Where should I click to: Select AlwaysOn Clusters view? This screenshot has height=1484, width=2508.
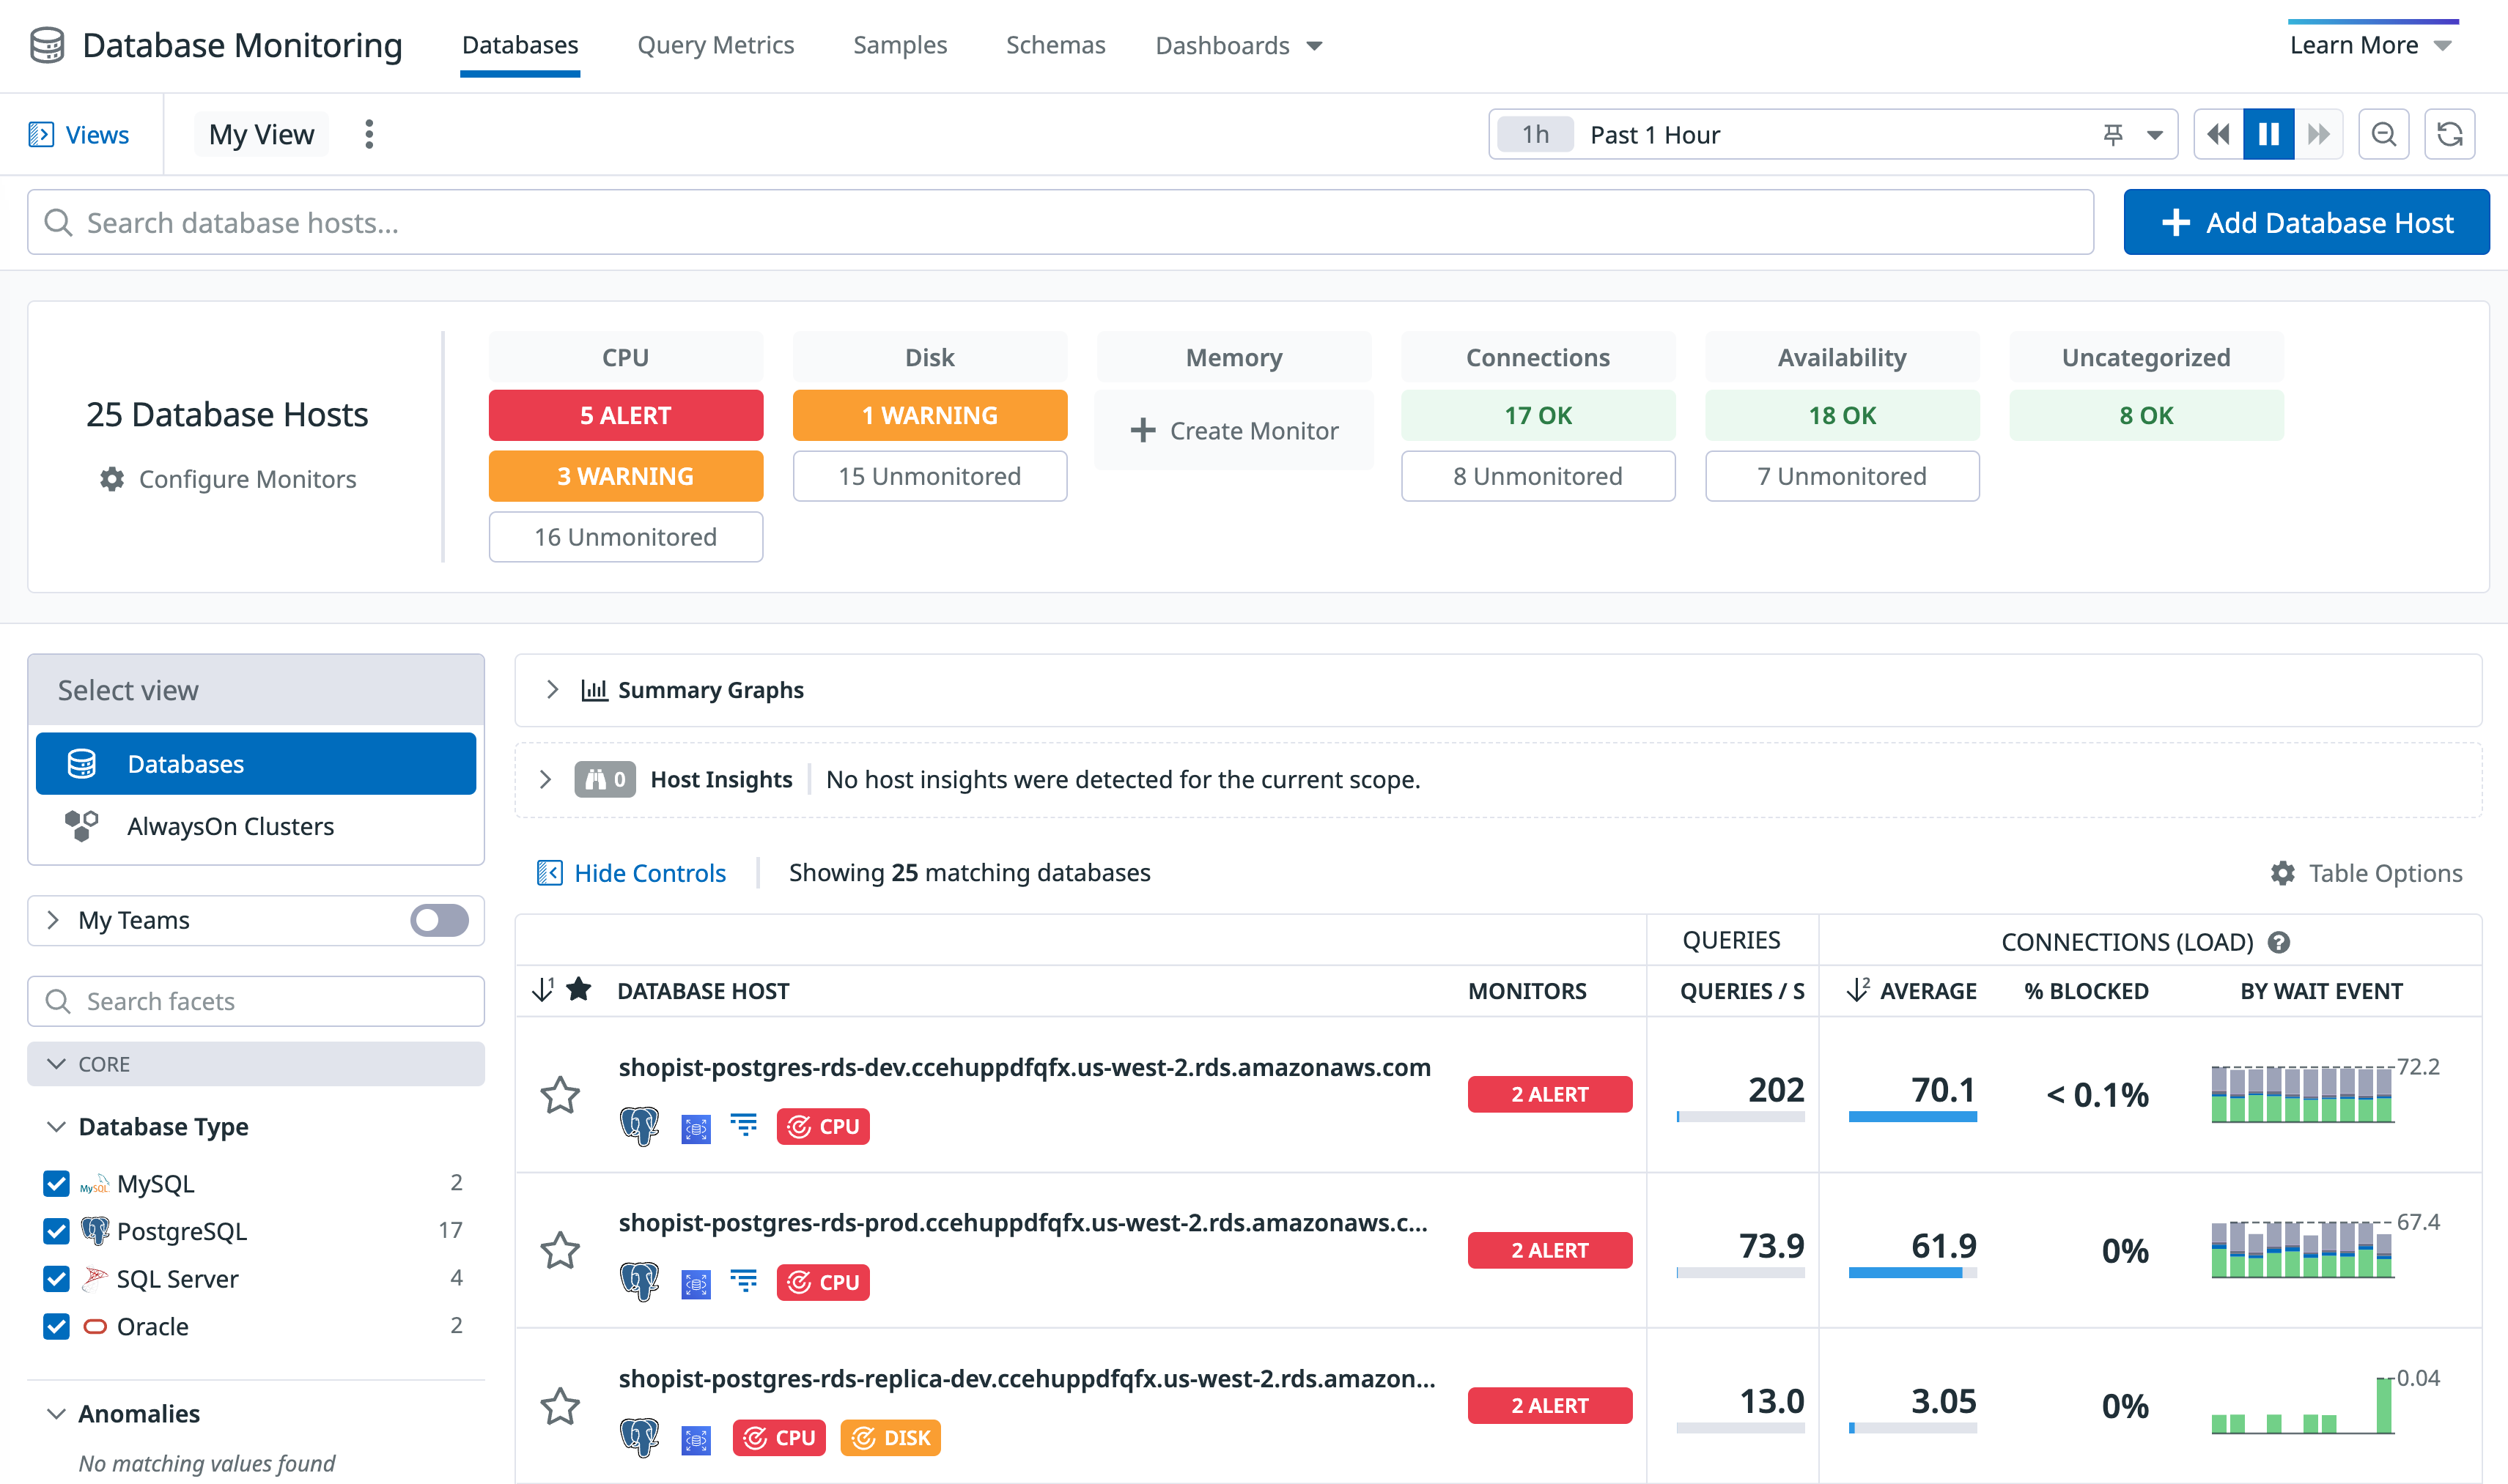(256, 826)
